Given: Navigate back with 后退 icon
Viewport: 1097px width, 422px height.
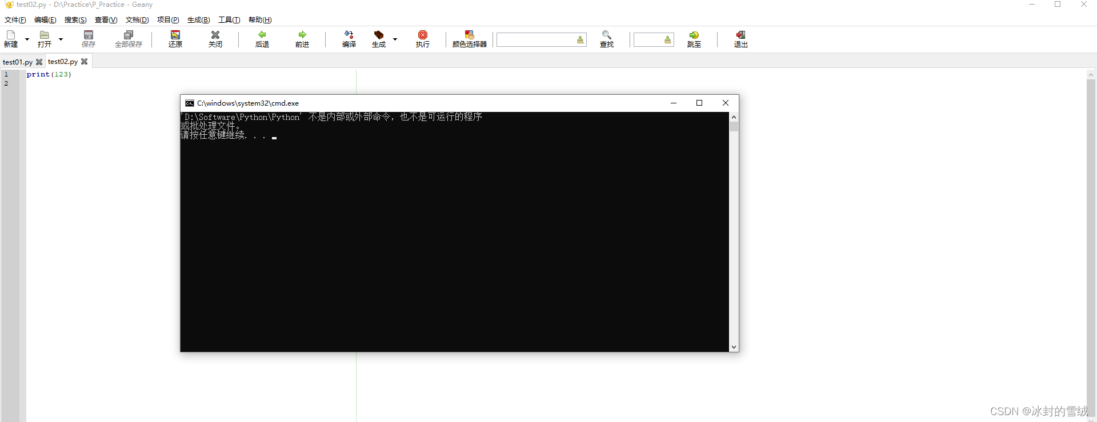Looking at the screenshot, I should pos(262,39).
